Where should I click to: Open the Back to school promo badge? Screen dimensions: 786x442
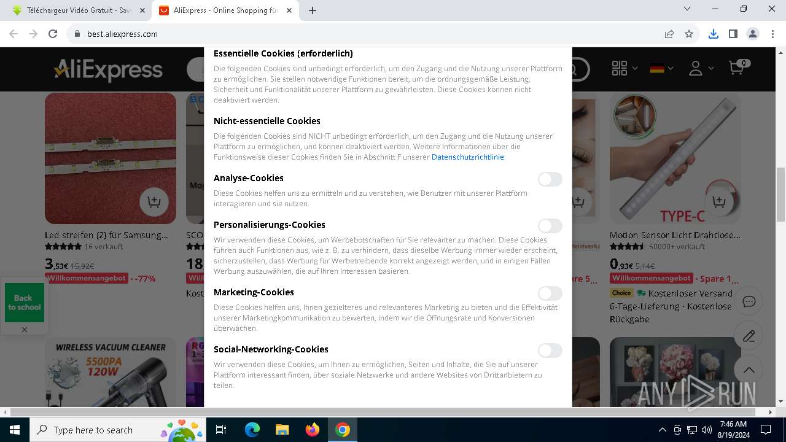25,303
